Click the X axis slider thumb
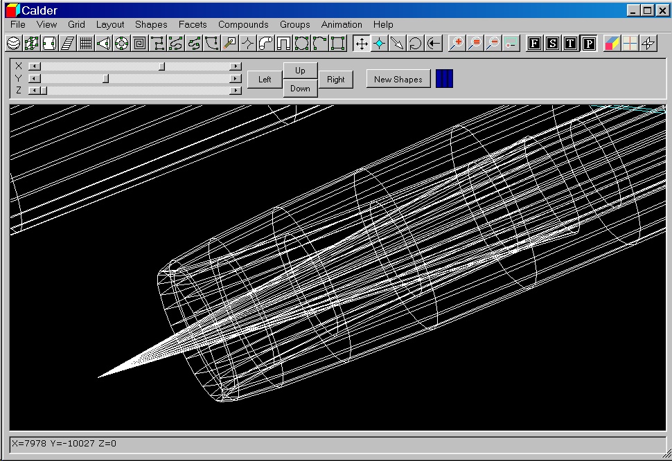This screenshot has width=672, height=461. [161, 66]
